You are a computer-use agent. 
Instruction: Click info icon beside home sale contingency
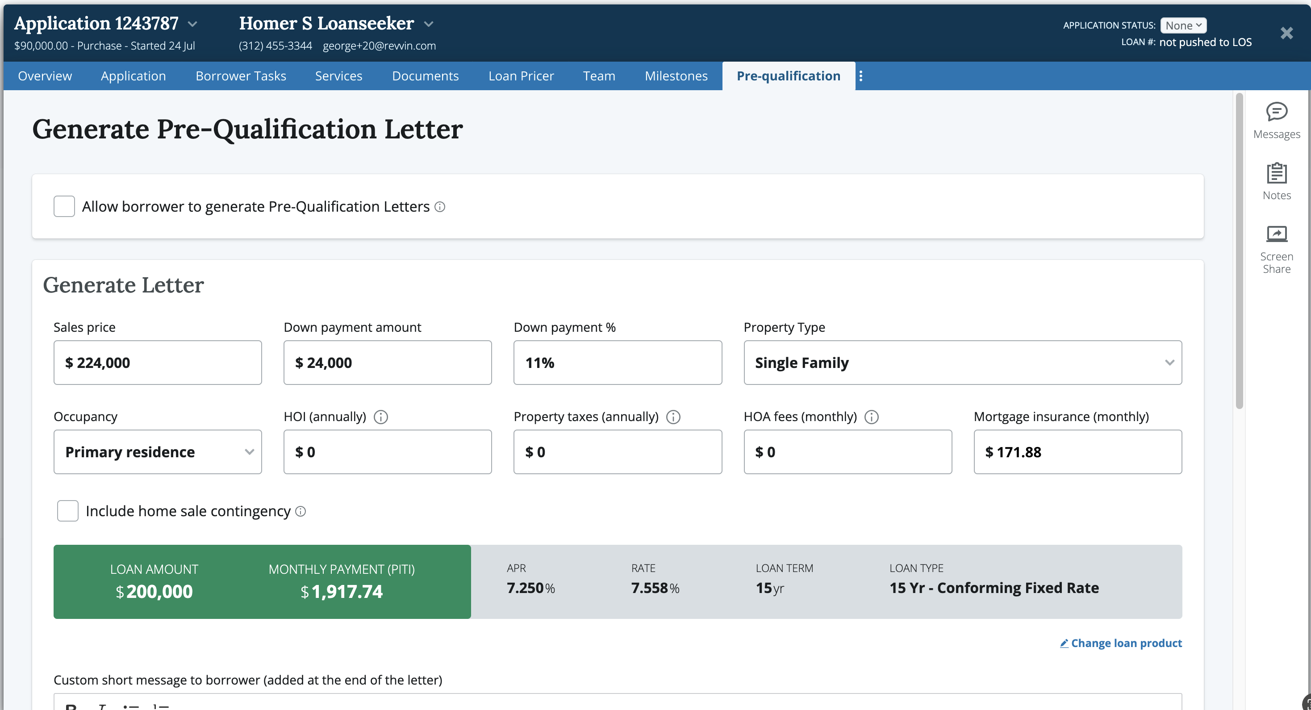[301, 511]
